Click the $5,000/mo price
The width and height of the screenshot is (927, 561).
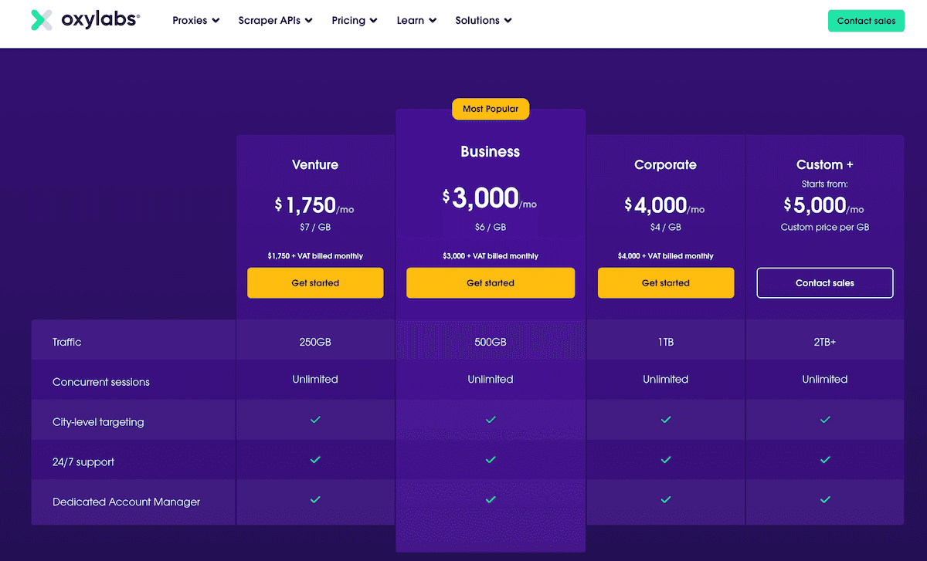coord(824,205)
